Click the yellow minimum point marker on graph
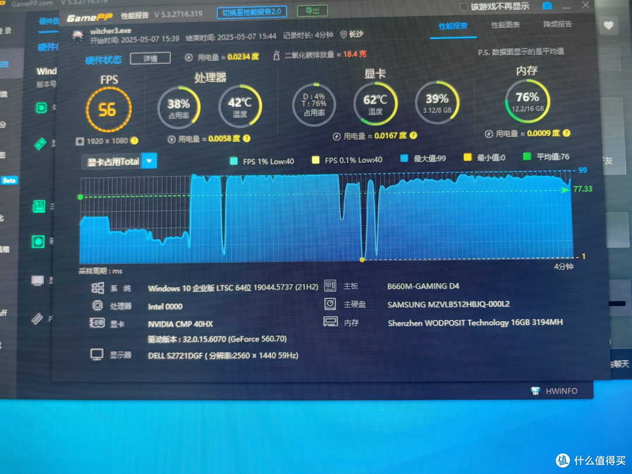The height and width of the screenshot is (474, 632). coord(362,260)
